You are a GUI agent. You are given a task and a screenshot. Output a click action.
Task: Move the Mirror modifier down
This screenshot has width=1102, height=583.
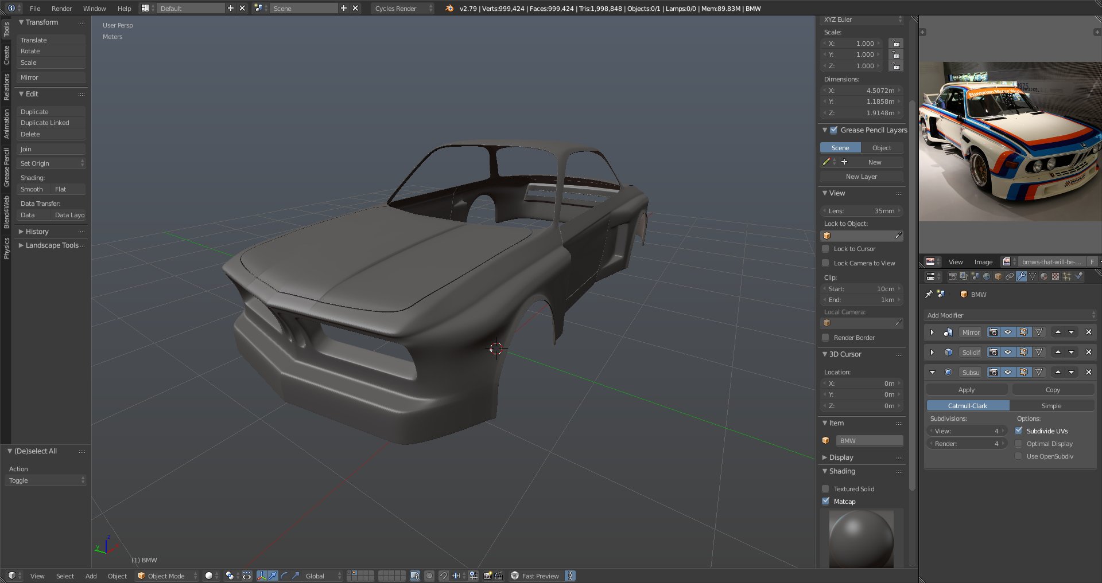[1071, 332]
